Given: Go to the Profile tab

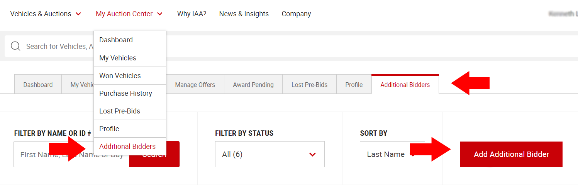Looking at the screenshot, I should (354, 85).
